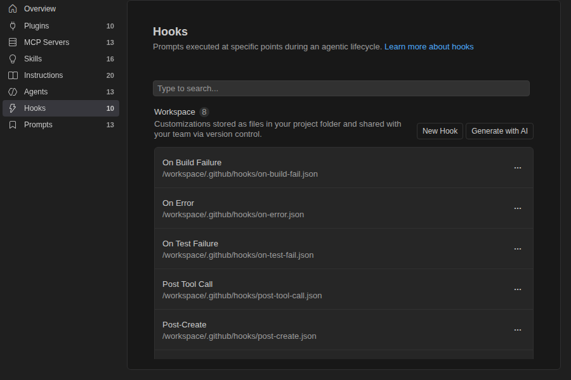
Task: Click the Agents icon in sidebar
Action: 13,92
